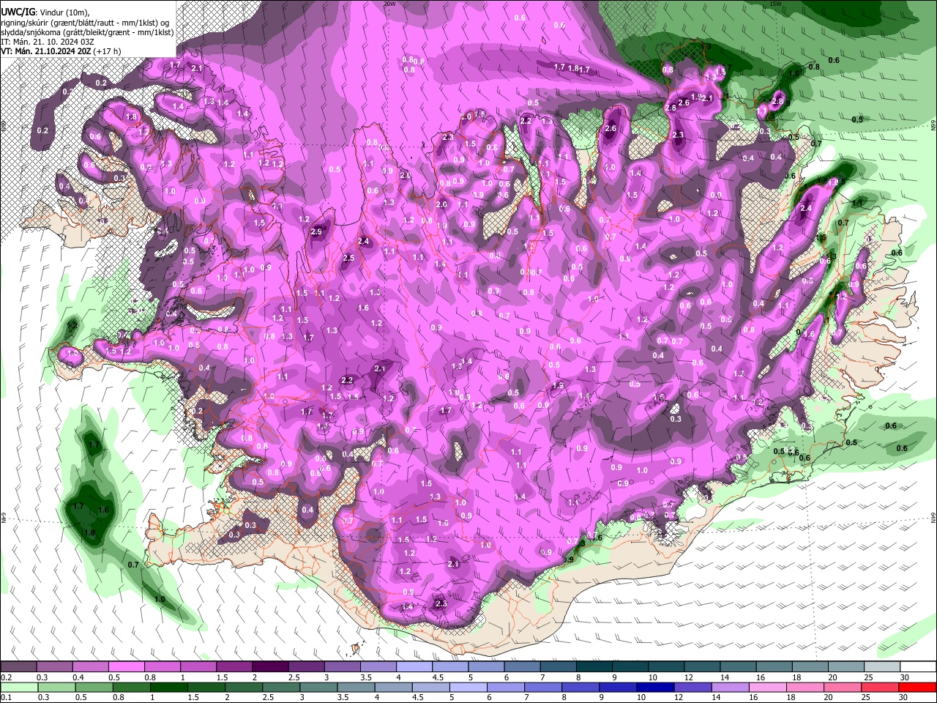Pick the navy blue swatch labeled 10
This screenshot has height=703, width=937.
pos(654,687)
